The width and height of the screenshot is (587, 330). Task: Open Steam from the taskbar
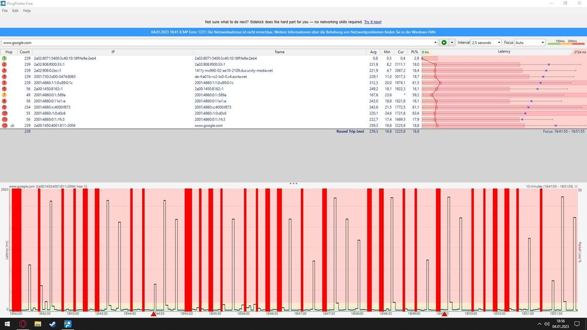pyautogui.click(x=52, y=324)
